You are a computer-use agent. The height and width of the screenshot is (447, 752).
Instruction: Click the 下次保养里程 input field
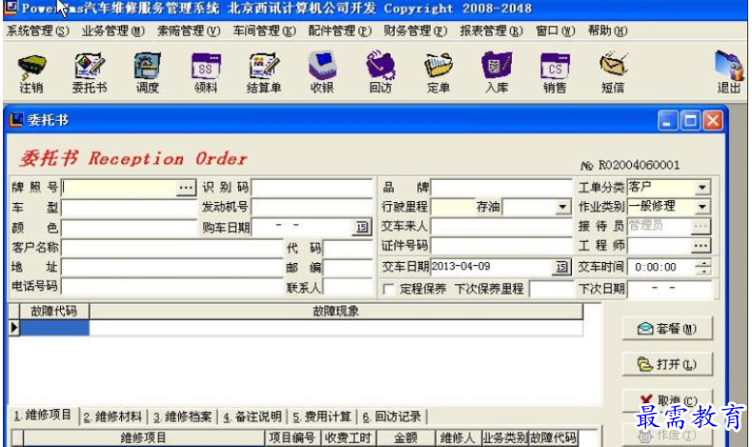tap(552, 289)
